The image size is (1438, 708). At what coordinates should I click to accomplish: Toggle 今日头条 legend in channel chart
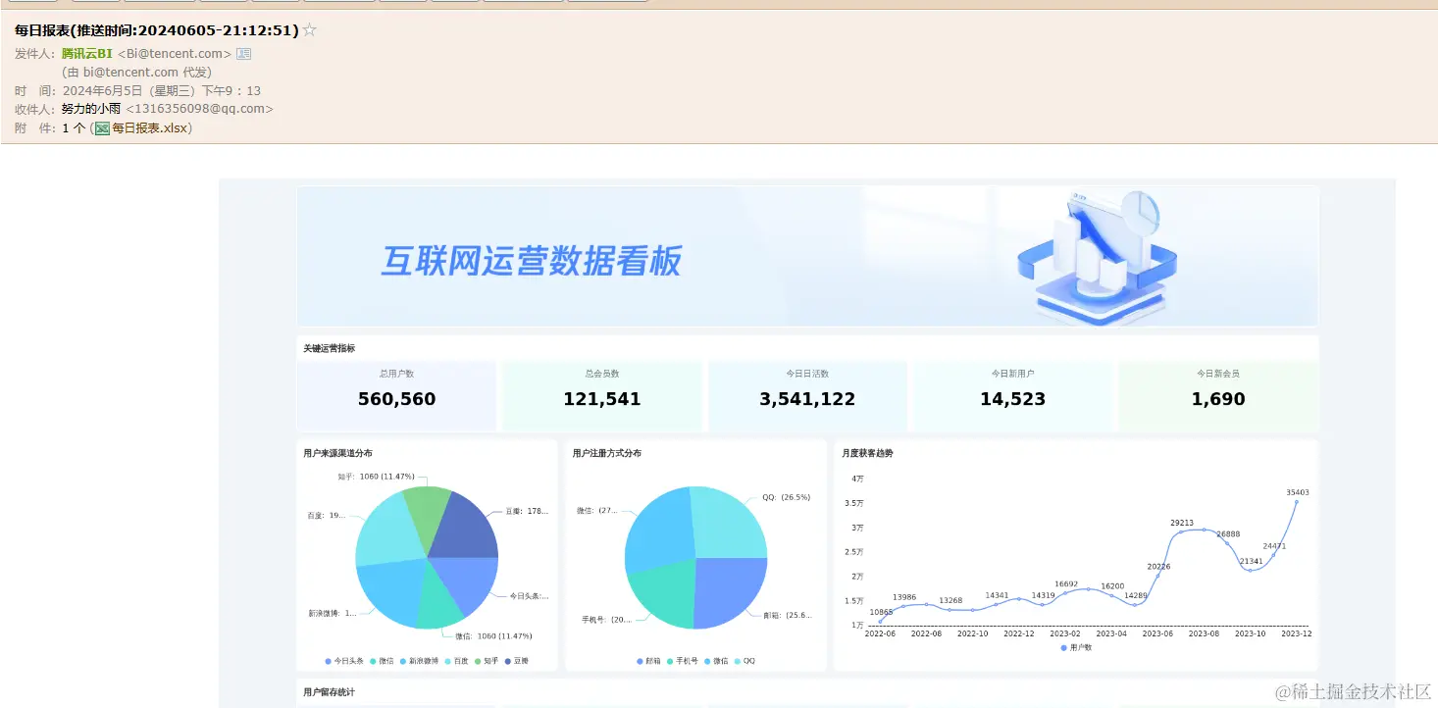tap(343, 661)
